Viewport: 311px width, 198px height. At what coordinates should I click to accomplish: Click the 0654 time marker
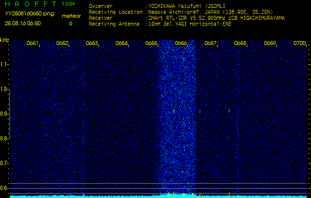point(122,43)
